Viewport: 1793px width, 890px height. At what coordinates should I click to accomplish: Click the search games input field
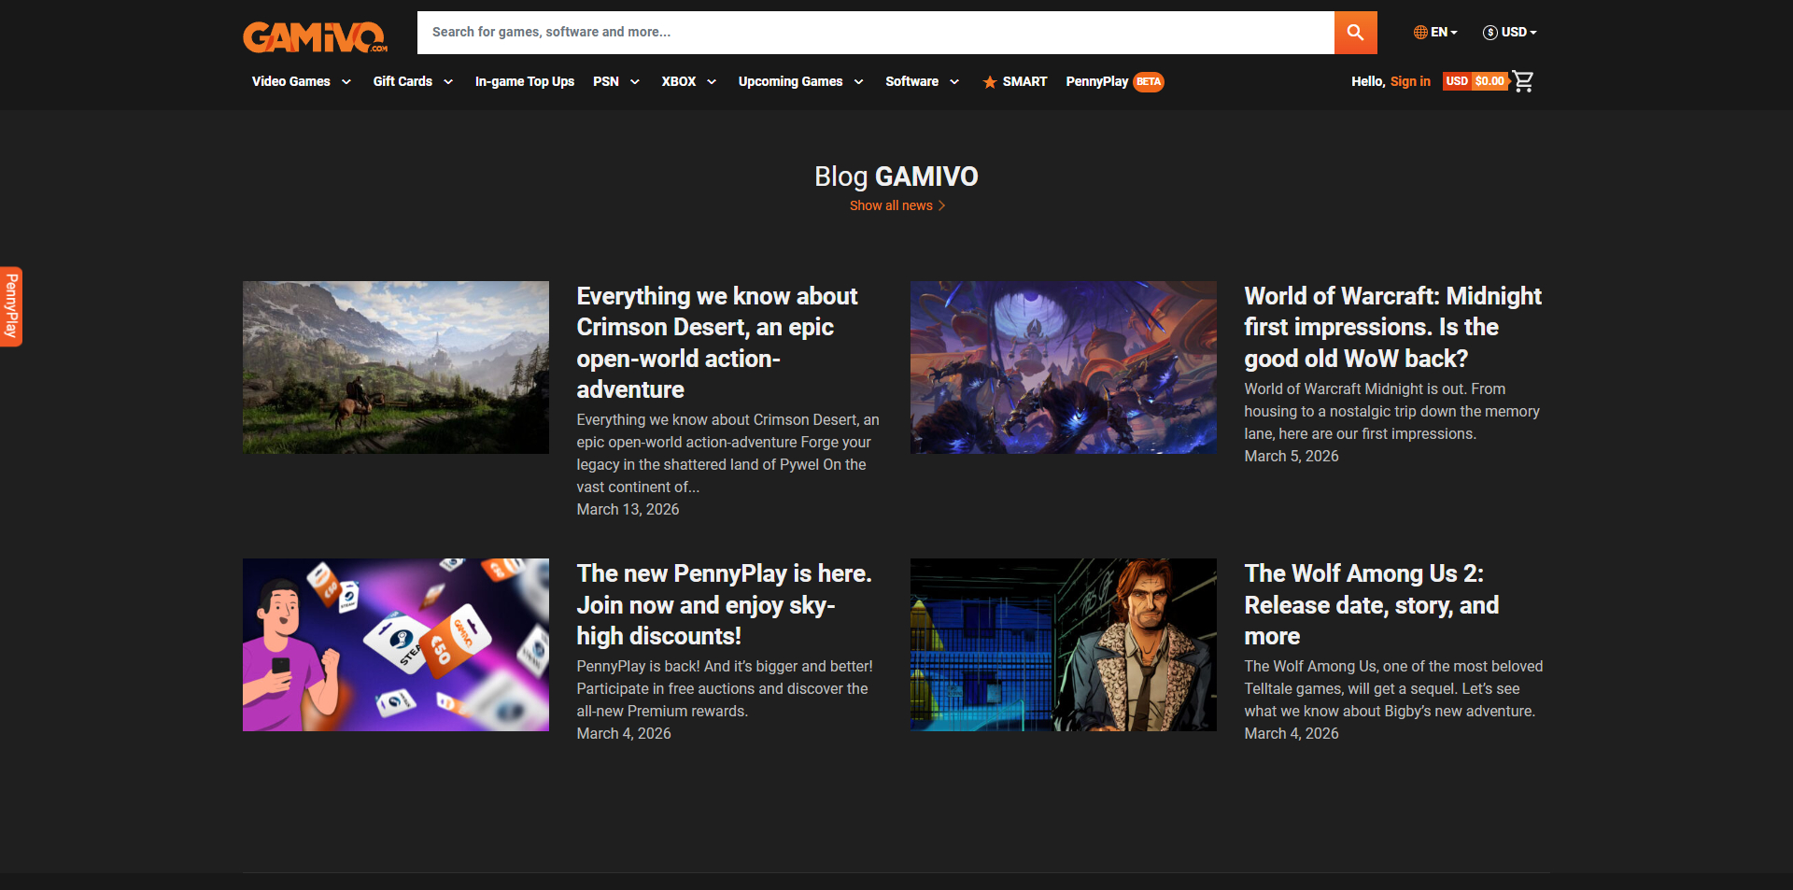coord(876,33)
